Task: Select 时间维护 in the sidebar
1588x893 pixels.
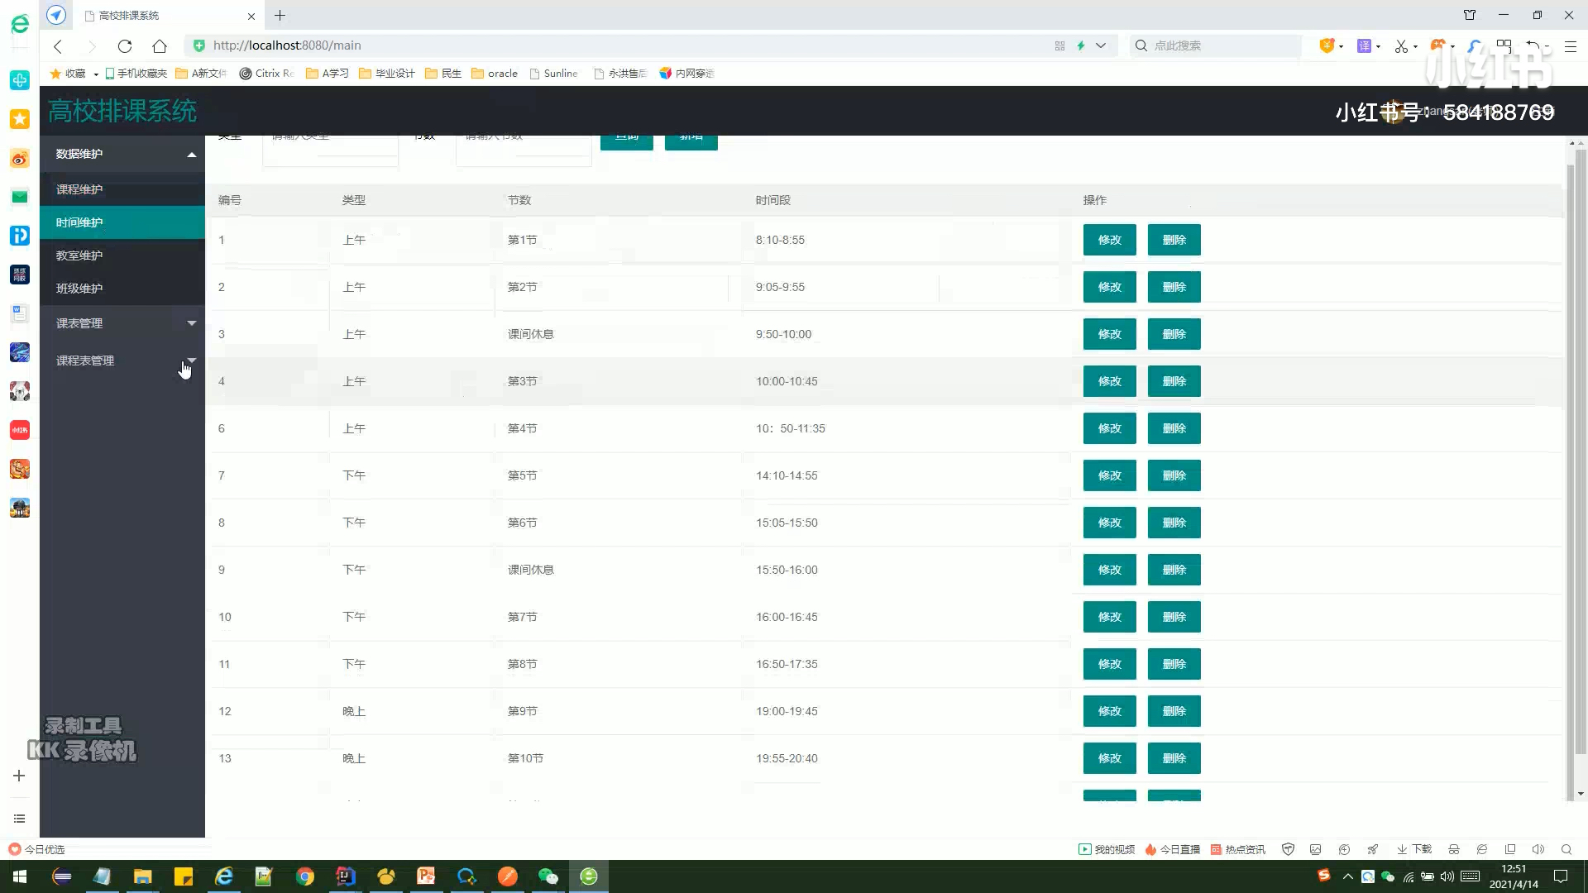Action: 122,222
